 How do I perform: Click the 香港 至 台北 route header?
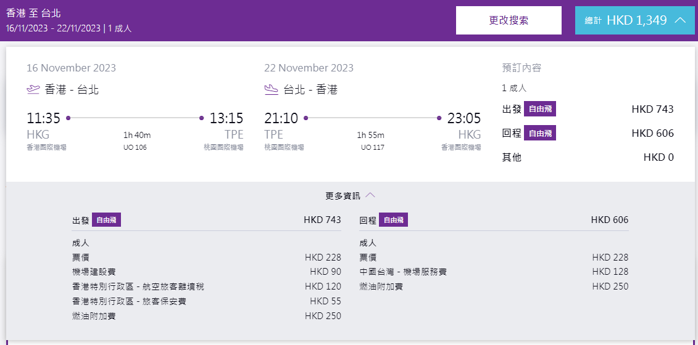[33, 13]
